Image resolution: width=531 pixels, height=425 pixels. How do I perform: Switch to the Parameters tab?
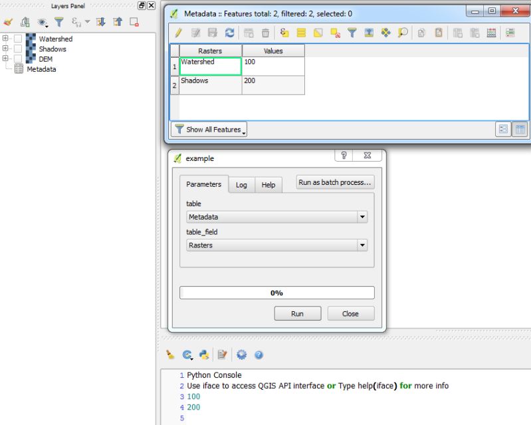203,184
